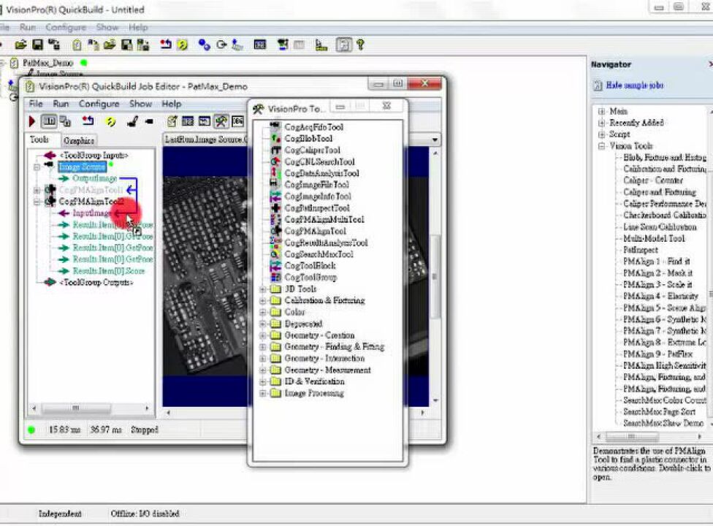Open the image display selector dropdown arrow
Viewport: 713px width, 526px height.
[x=435, y=140]
